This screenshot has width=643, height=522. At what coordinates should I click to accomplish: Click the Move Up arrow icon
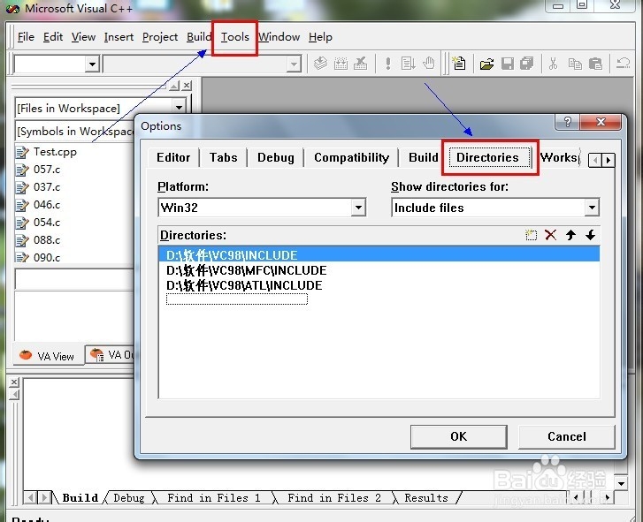pyautogui.click(x=570, y=235)
